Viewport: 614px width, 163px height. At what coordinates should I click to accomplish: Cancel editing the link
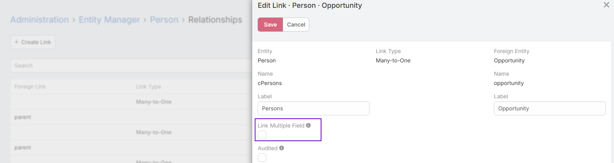click(296, 25)
